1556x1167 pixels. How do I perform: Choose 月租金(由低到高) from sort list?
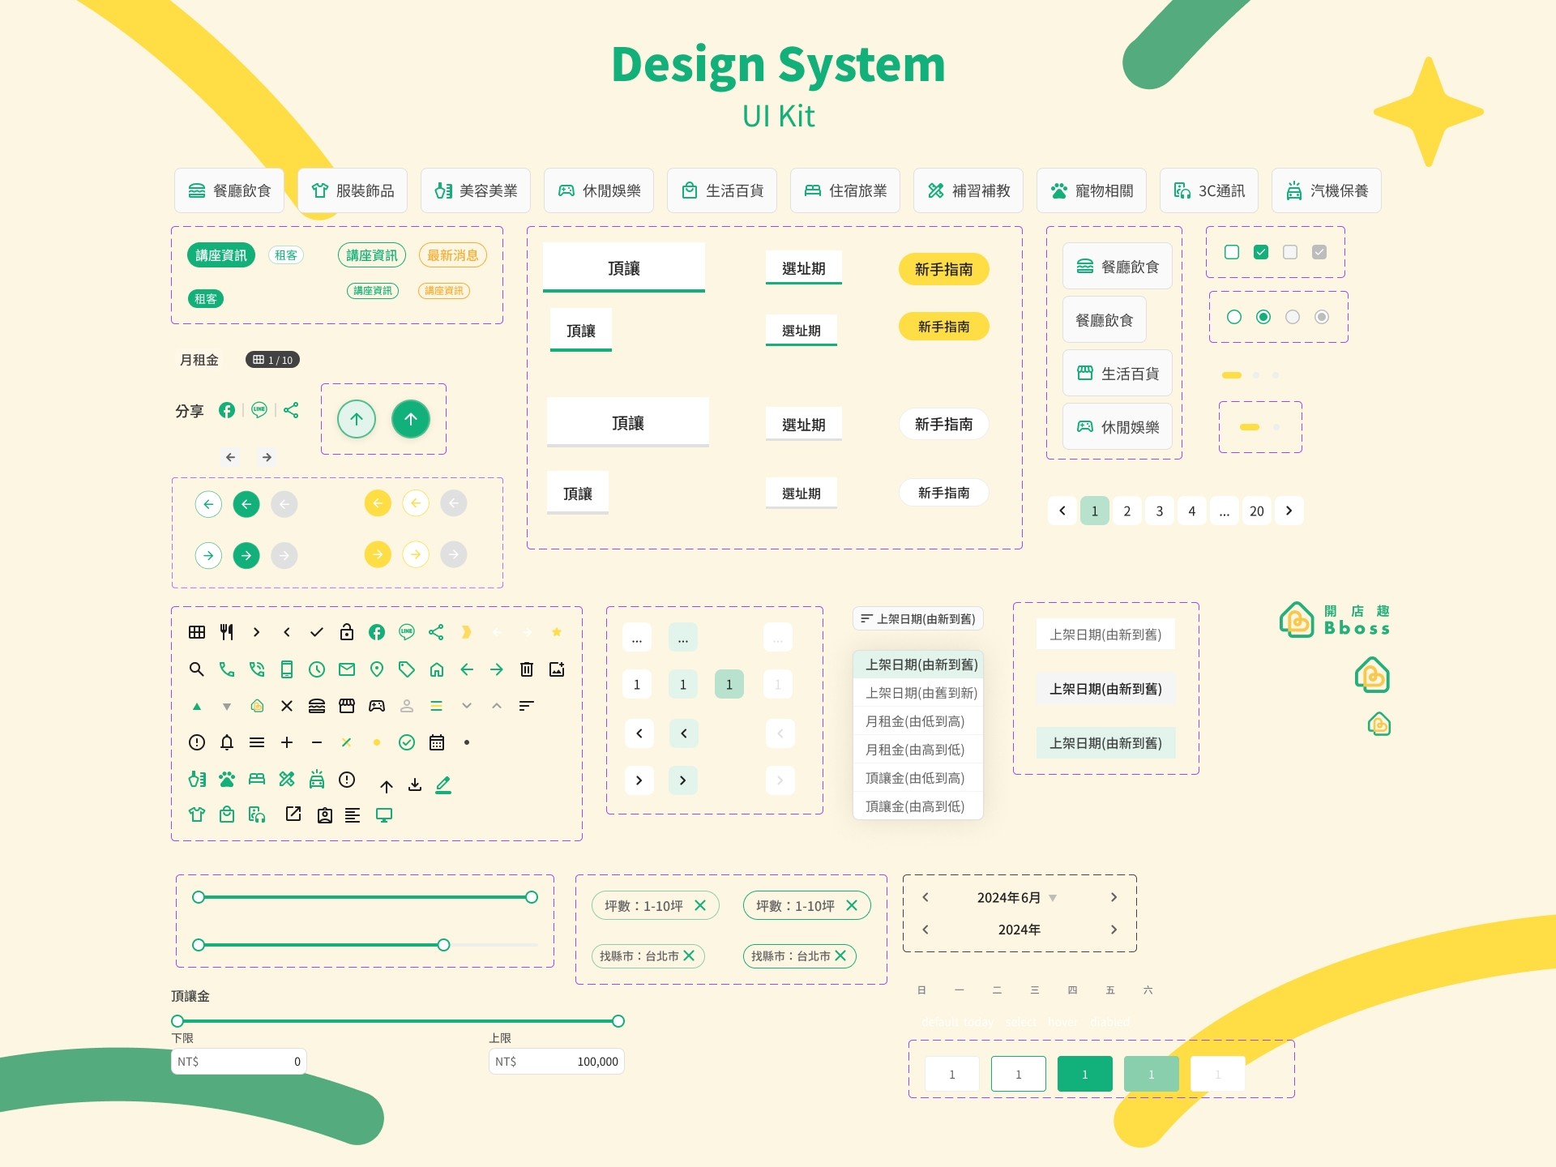click(x=915, y=721)
